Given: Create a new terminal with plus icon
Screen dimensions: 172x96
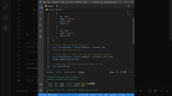Looking at the screenshot, I should click(117, 72).
